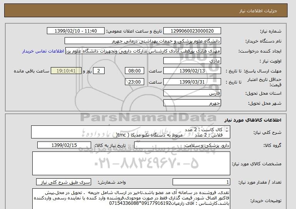
Task: Click the label تاریخ و ساعت اعلان عمومی
Action: [134, 31]
